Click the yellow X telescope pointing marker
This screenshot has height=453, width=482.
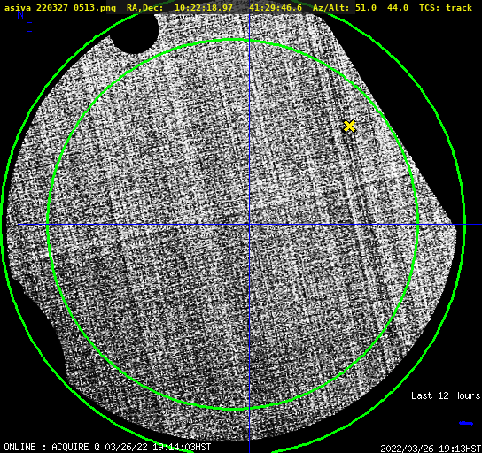tap(349, 126)
